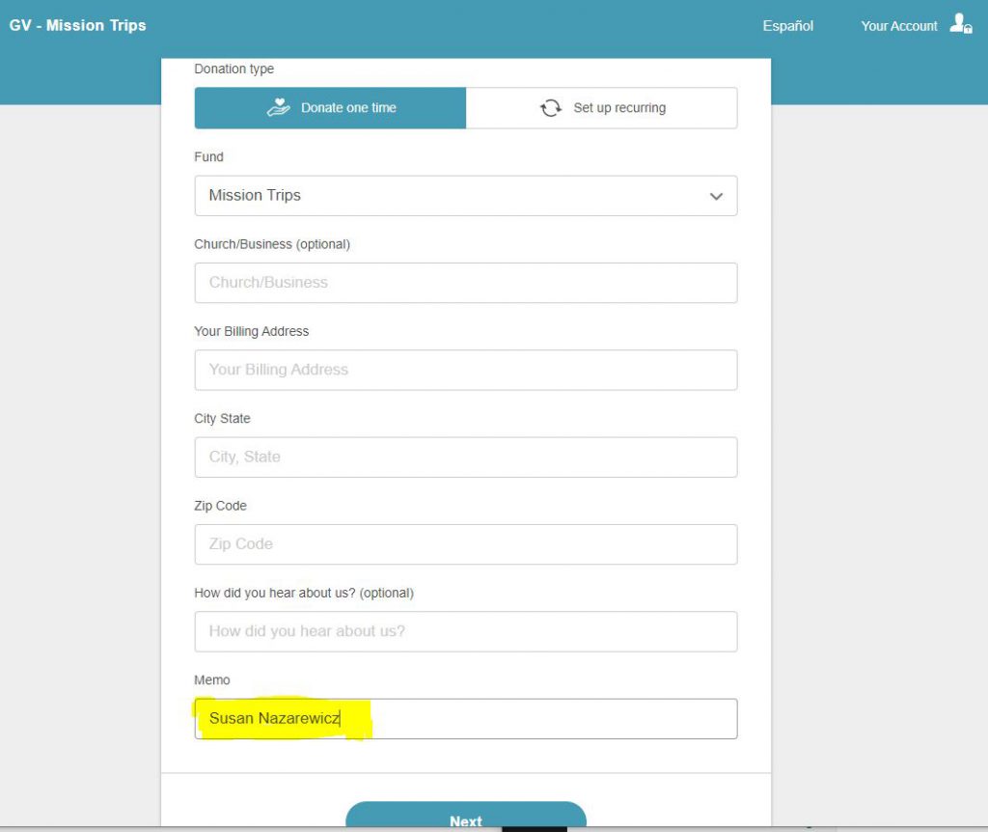This screenshot has width=988, height=832.
Task: Open the Mission Trips fund dropdown
Action: click(466, 195)
